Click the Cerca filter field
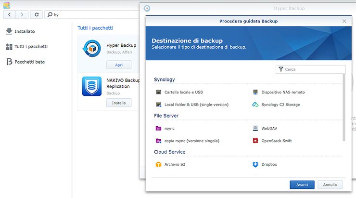 pyautogui.click(x=313, y=69)
